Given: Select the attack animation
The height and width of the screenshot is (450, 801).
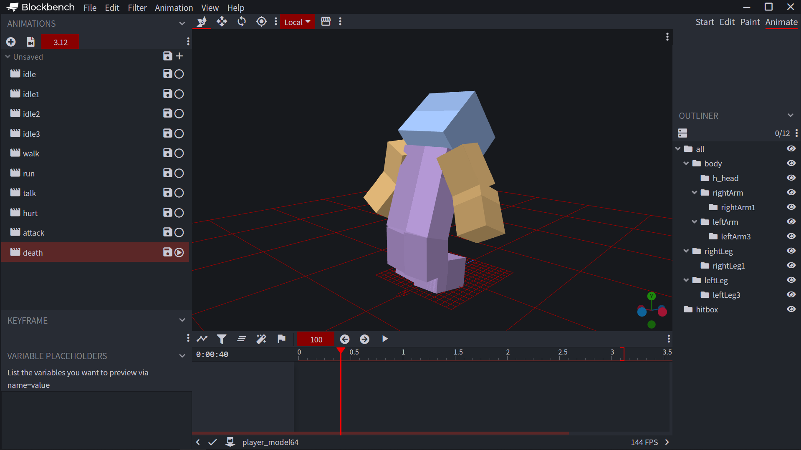Looking at the screenshot, I should pos(33,233).
